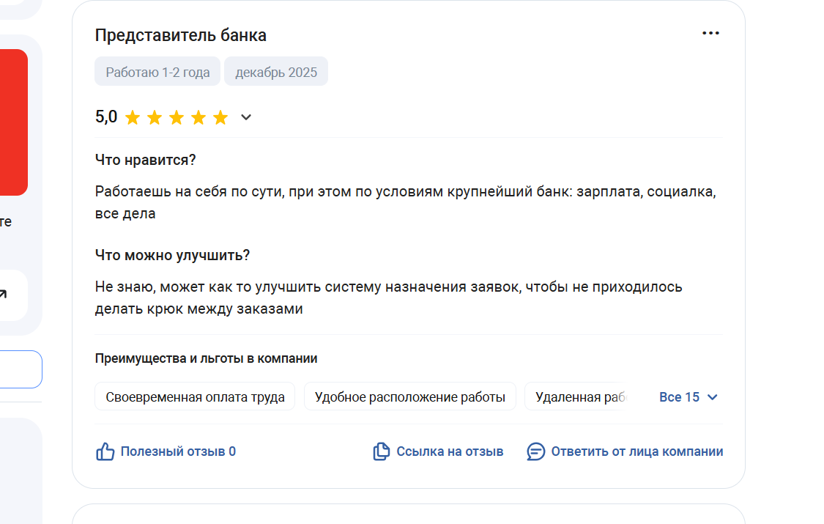Click the thumbs-up helpful icon
The height and width of the screenshot is (524, 824).
pyautogui.click(x=105, y=451)
